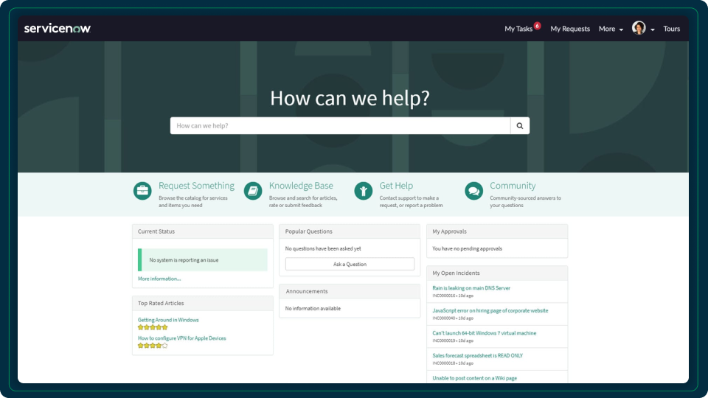Click the search magnifier button

tap(520, 126)
